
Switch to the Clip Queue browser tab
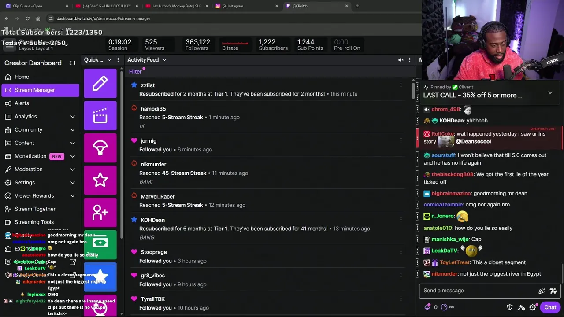pos(37,6)
